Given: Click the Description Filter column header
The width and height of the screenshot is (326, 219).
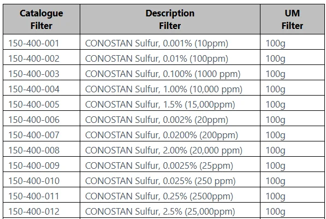Looking at the screenshot, I should coord(170,19).
